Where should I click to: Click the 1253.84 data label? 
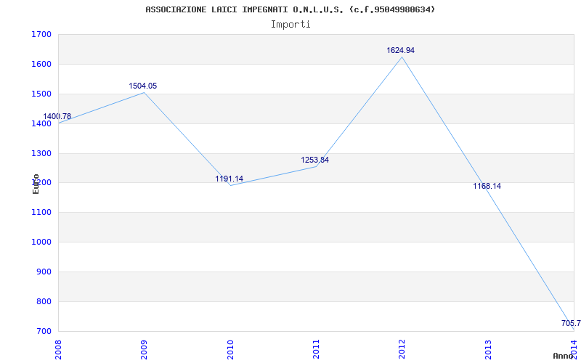[314, 160]
